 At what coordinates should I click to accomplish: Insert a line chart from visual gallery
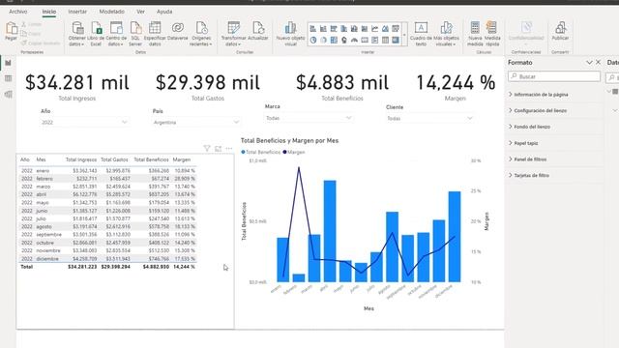point(374,28)
